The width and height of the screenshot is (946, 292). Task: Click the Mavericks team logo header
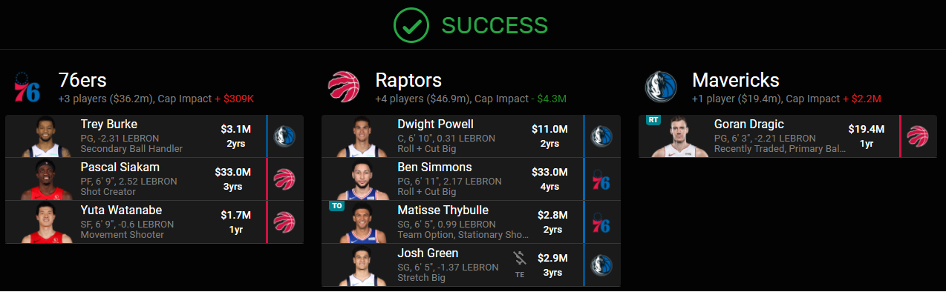pyautogui.click(x=660, y=87)
